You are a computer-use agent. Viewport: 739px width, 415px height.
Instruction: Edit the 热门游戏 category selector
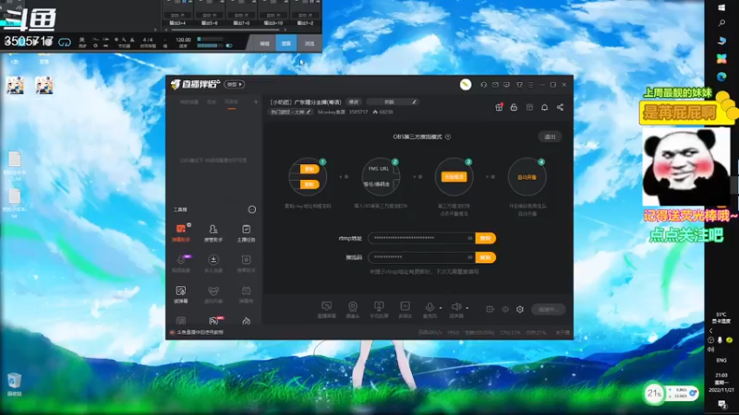coord(290,112)
